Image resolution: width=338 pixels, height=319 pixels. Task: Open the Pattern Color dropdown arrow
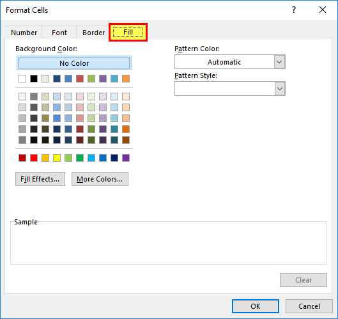coord(280,62)
